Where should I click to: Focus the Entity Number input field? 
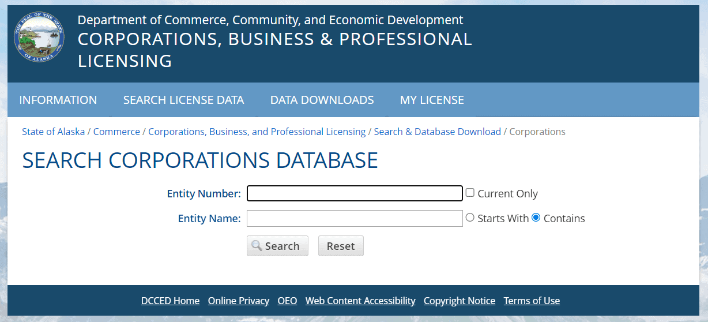click(x=355, y=193)
